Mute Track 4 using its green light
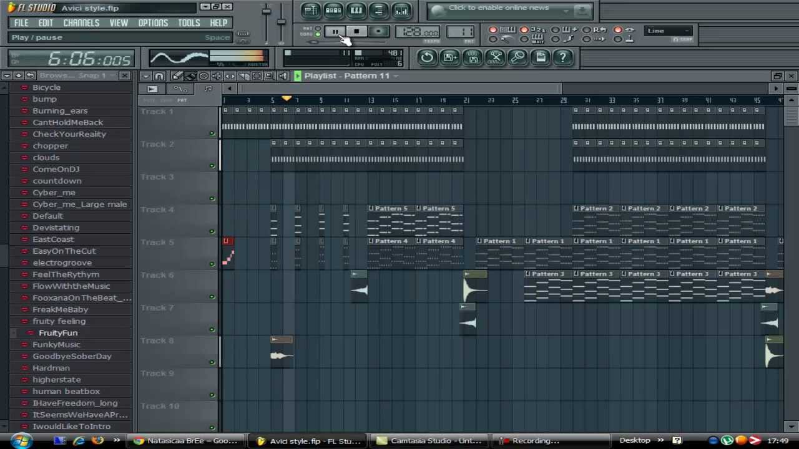799x449 pixels. pos(212,231)
